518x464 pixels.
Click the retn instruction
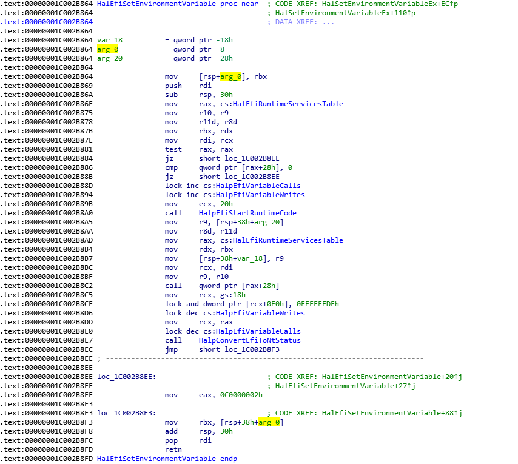click(173, 450)
